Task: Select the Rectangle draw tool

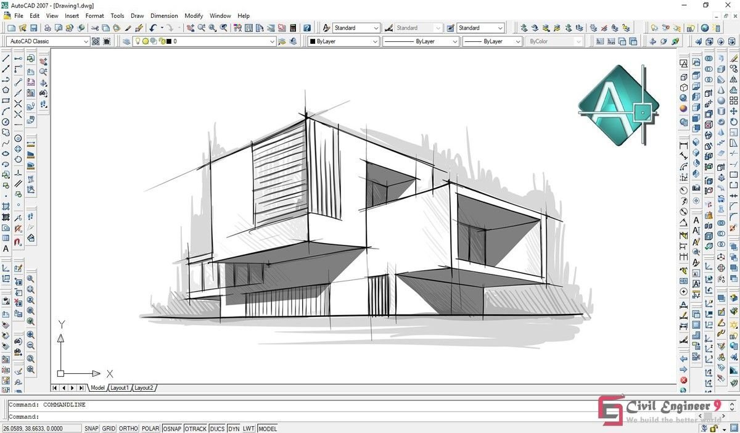Action: coord(6,100)
